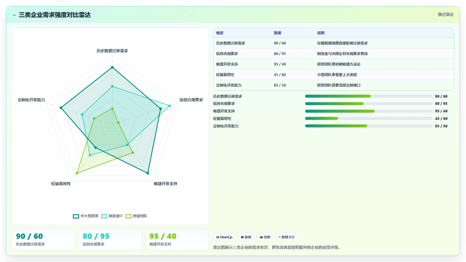This screenshot has width=466, height=262.
Task: Click description 制造业与央国企对合规要求更高
Action: pos(342,54)
